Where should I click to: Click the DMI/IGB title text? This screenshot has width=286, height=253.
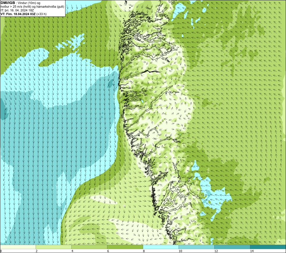8,3
